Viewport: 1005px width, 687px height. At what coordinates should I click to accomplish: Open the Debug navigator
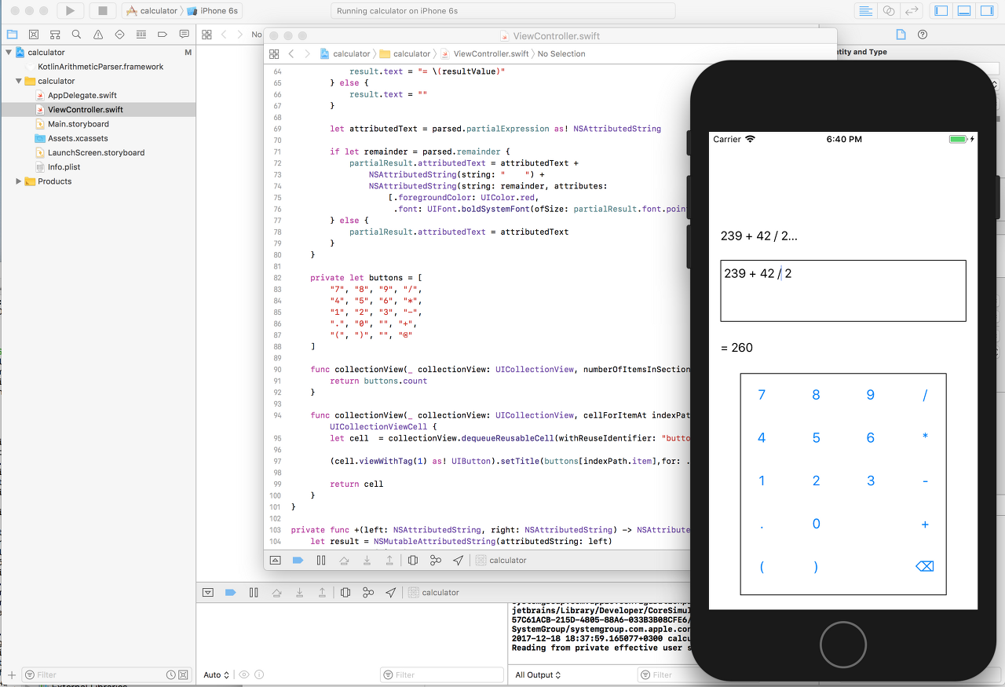pyautogui.click(x=141, y=35)
